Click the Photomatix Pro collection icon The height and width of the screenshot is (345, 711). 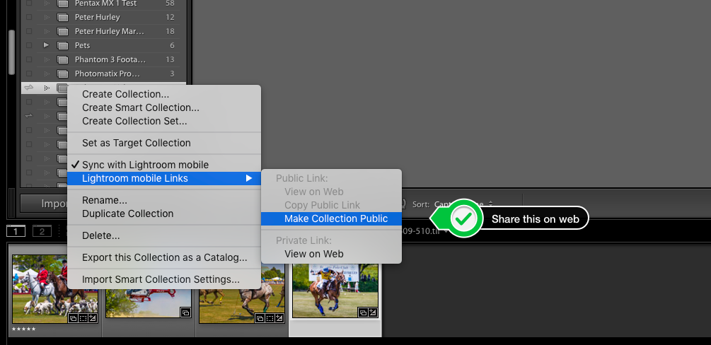[x=62, y=74]
